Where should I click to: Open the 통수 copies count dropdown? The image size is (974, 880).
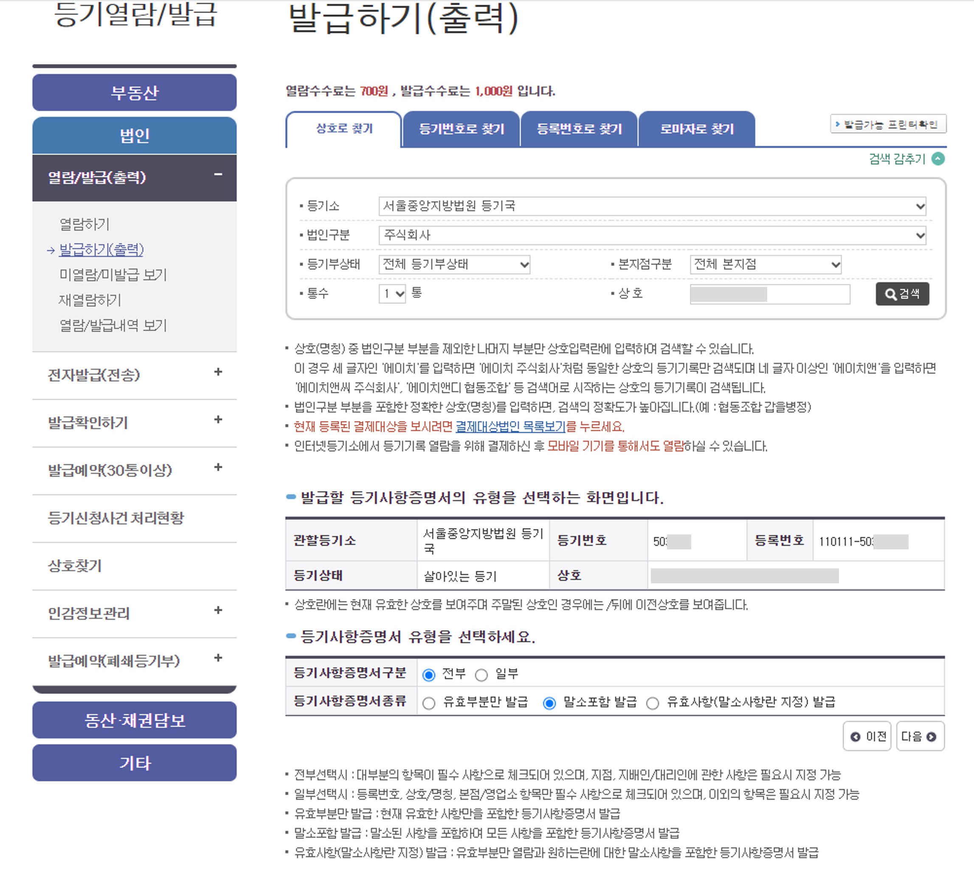pyautogui.click(x=392, y=294)
